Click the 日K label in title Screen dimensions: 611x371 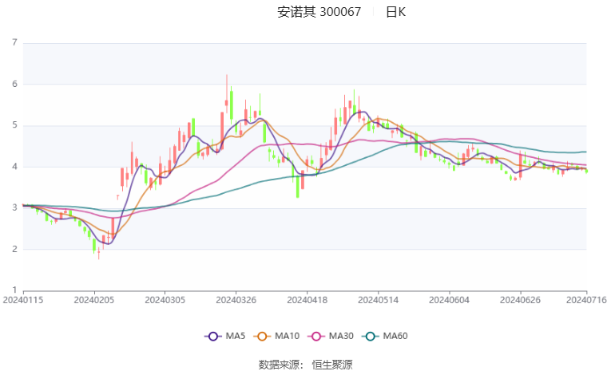(395, 12)
